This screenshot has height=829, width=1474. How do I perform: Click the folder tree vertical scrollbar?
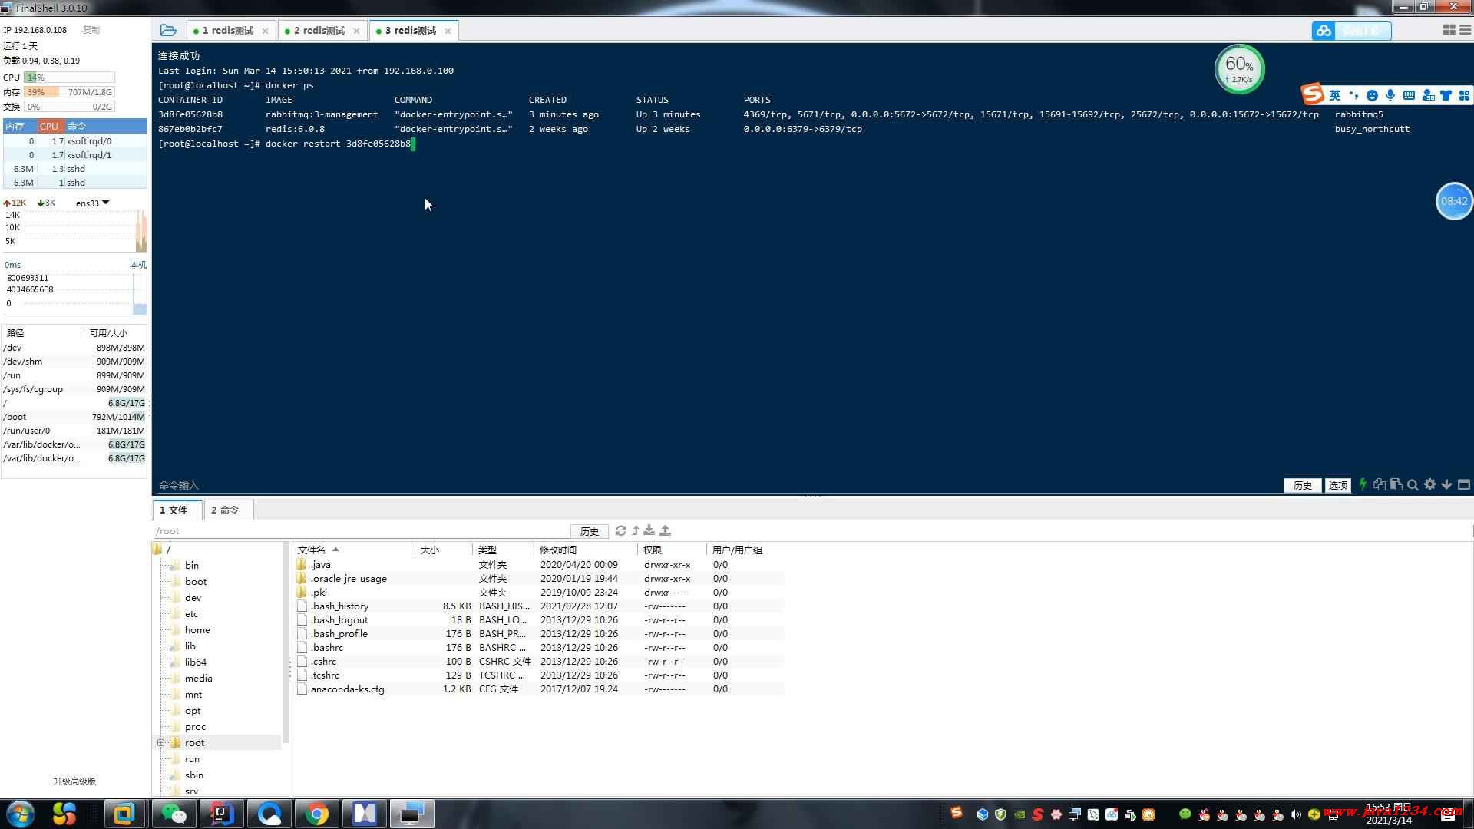[286, 642]
